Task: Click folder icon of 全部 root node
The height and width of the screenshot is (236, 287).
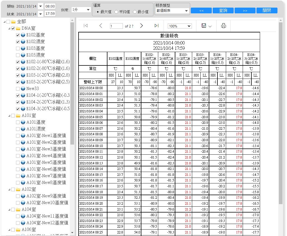Action: tap(13, 22)
